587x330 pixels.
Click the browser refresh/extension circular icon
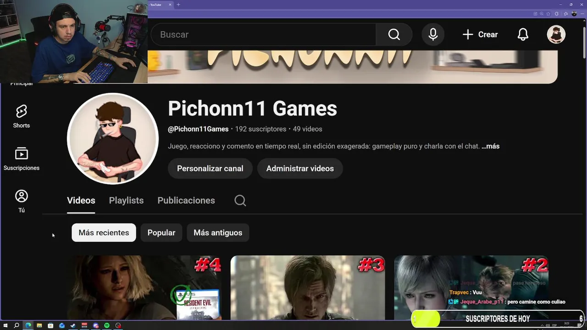tap(556, 14)
